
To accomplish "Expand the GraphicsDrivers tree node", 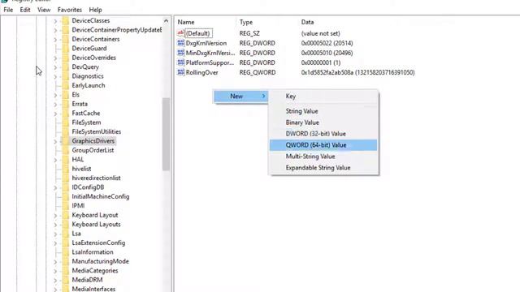I will click(55, 141).
